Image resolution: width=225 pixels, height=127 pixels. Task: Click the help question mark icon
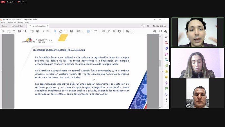click(143, 26)
